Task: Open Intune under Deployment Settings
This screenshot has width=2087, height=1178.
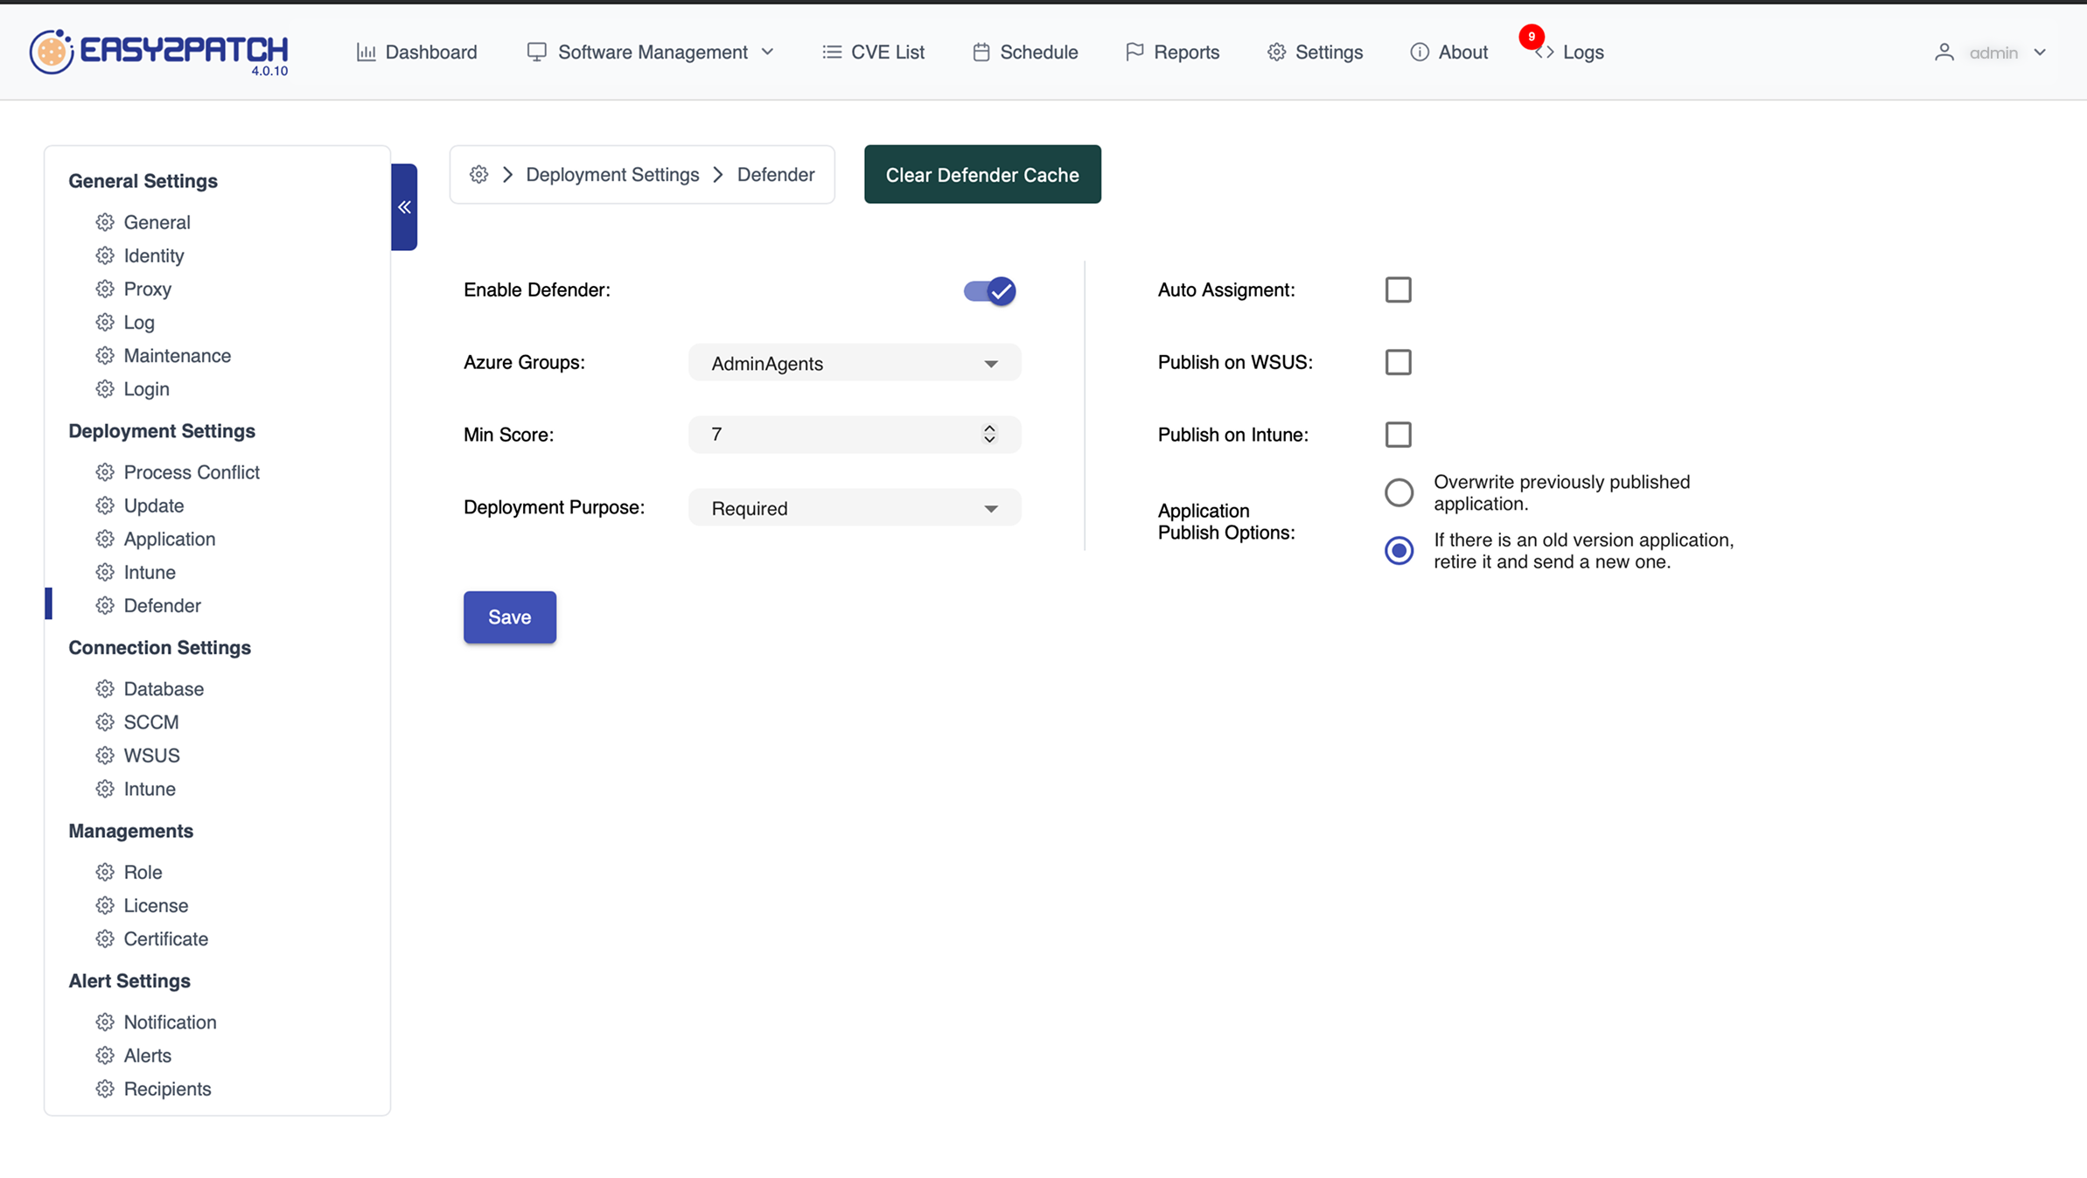Action: click(x=136, y=572)
